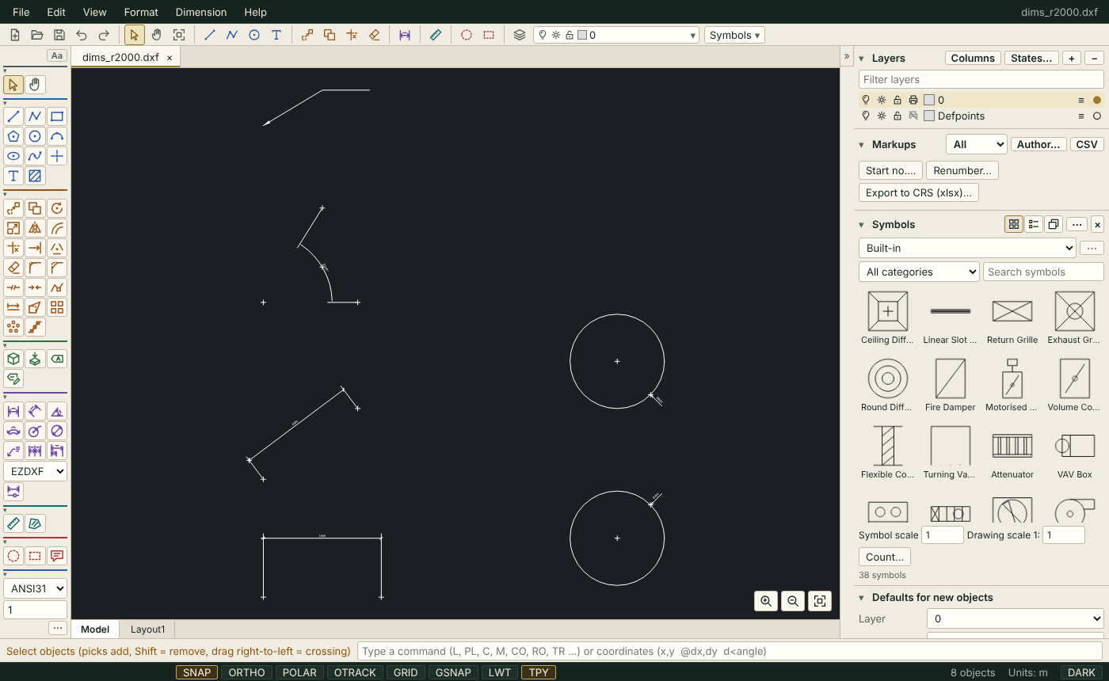Turn on POLAR tracking
This screenshot has height=681, width=1109.
[299, 672]
